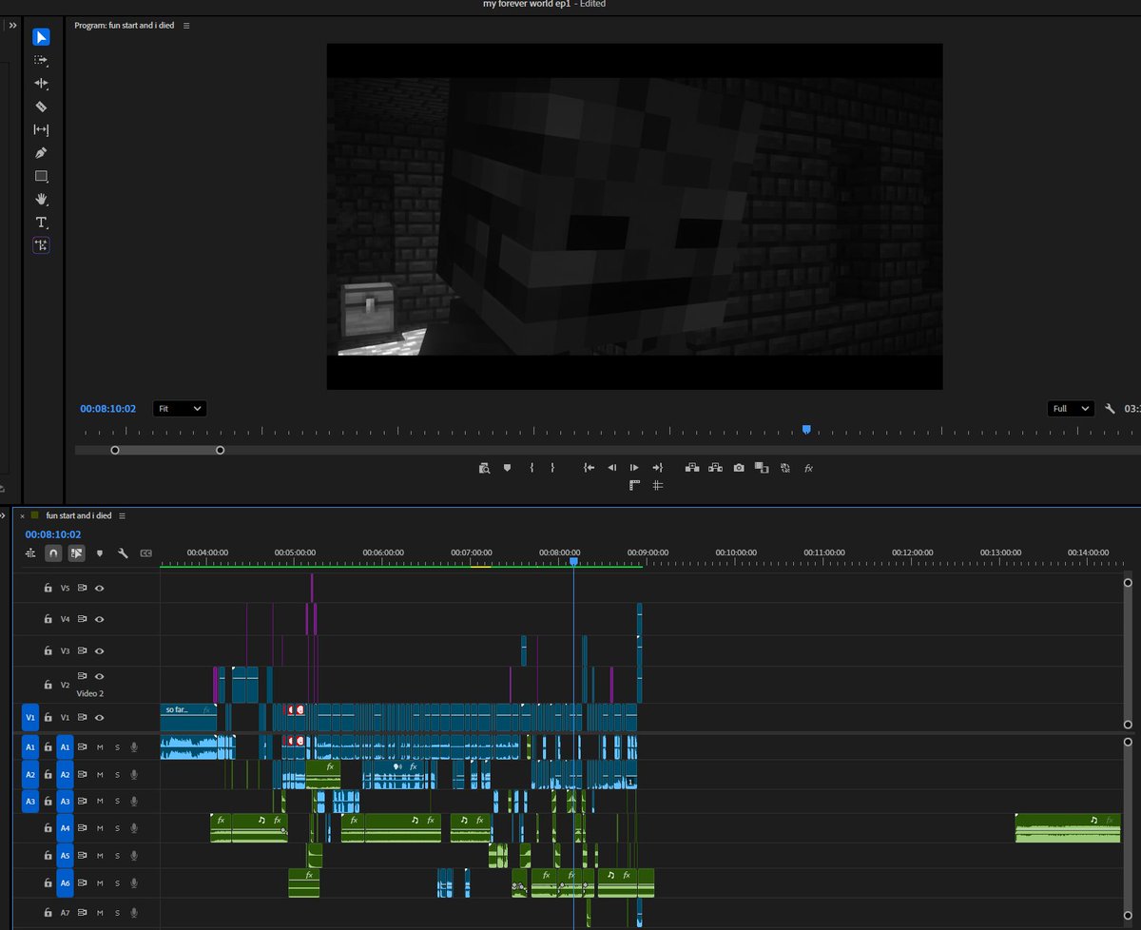
Task: Select the Razor tool
Action: [x=40, y=107]
